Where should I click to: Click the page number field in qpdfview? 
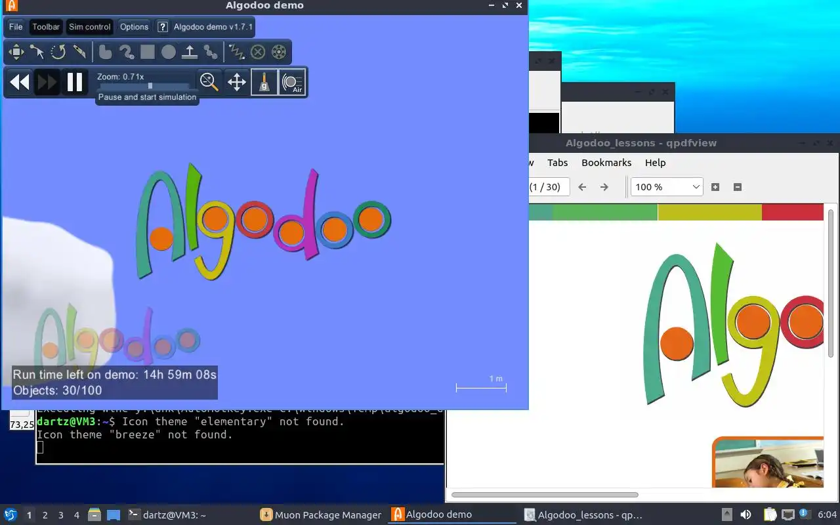click(x=549, y=187)
